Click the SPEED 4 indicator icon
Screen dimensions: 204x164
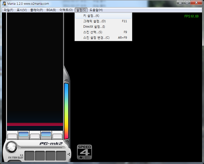click(84, 152)
